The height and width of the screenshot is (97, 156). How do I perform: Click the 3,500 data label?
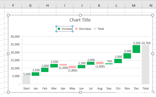[x=128, y=51]
